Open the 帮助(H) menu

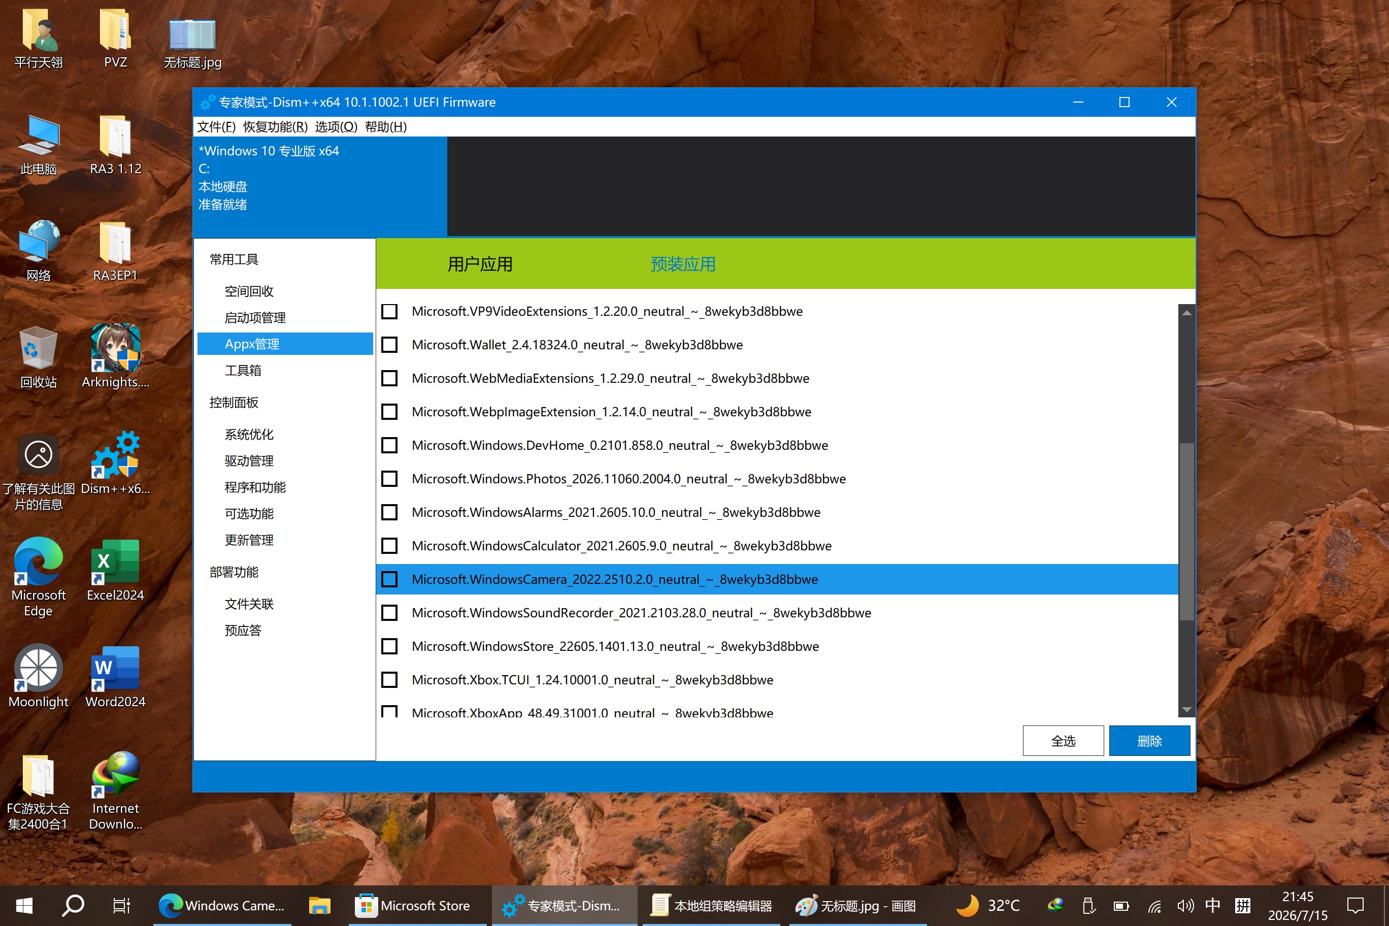pyautogui.click(x=386, y=127)
